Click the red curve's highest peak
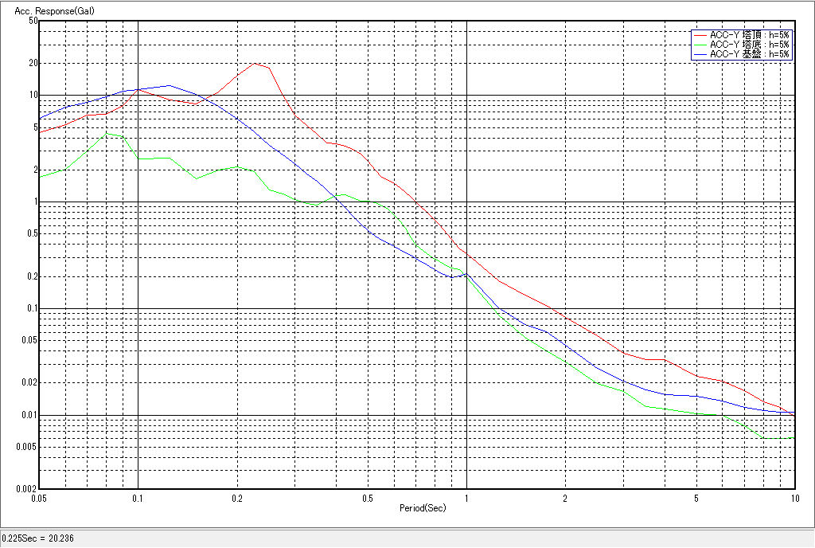 coord(255,64)
